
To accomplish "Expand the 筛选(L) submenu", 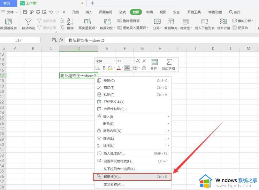I will [x=133, y=139].
